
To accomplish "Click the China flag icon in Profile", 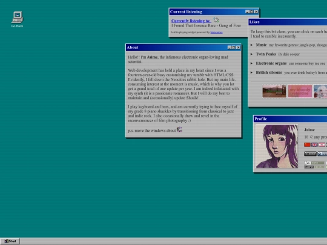I will point(307,145).
